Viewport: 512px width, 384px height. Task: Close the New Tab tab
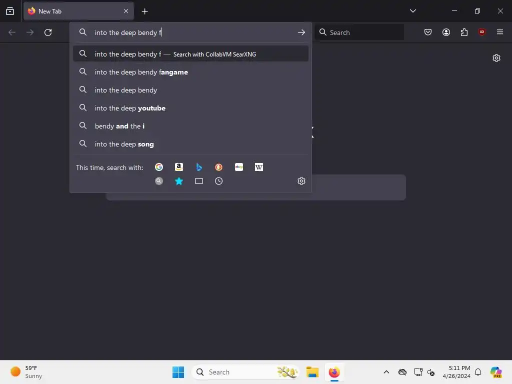click(x=126, y=11)
